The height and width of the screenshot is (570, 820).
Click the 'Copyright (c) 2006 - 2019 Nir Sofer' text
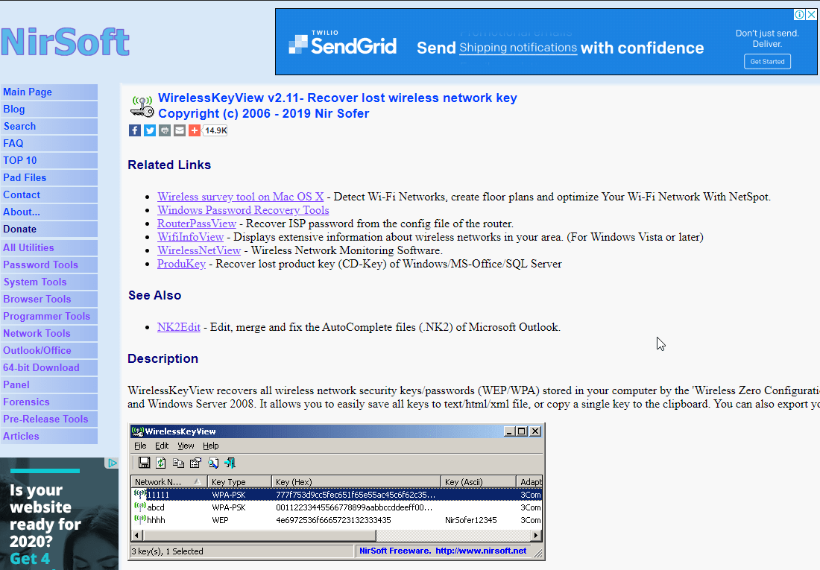click(264, 113)
